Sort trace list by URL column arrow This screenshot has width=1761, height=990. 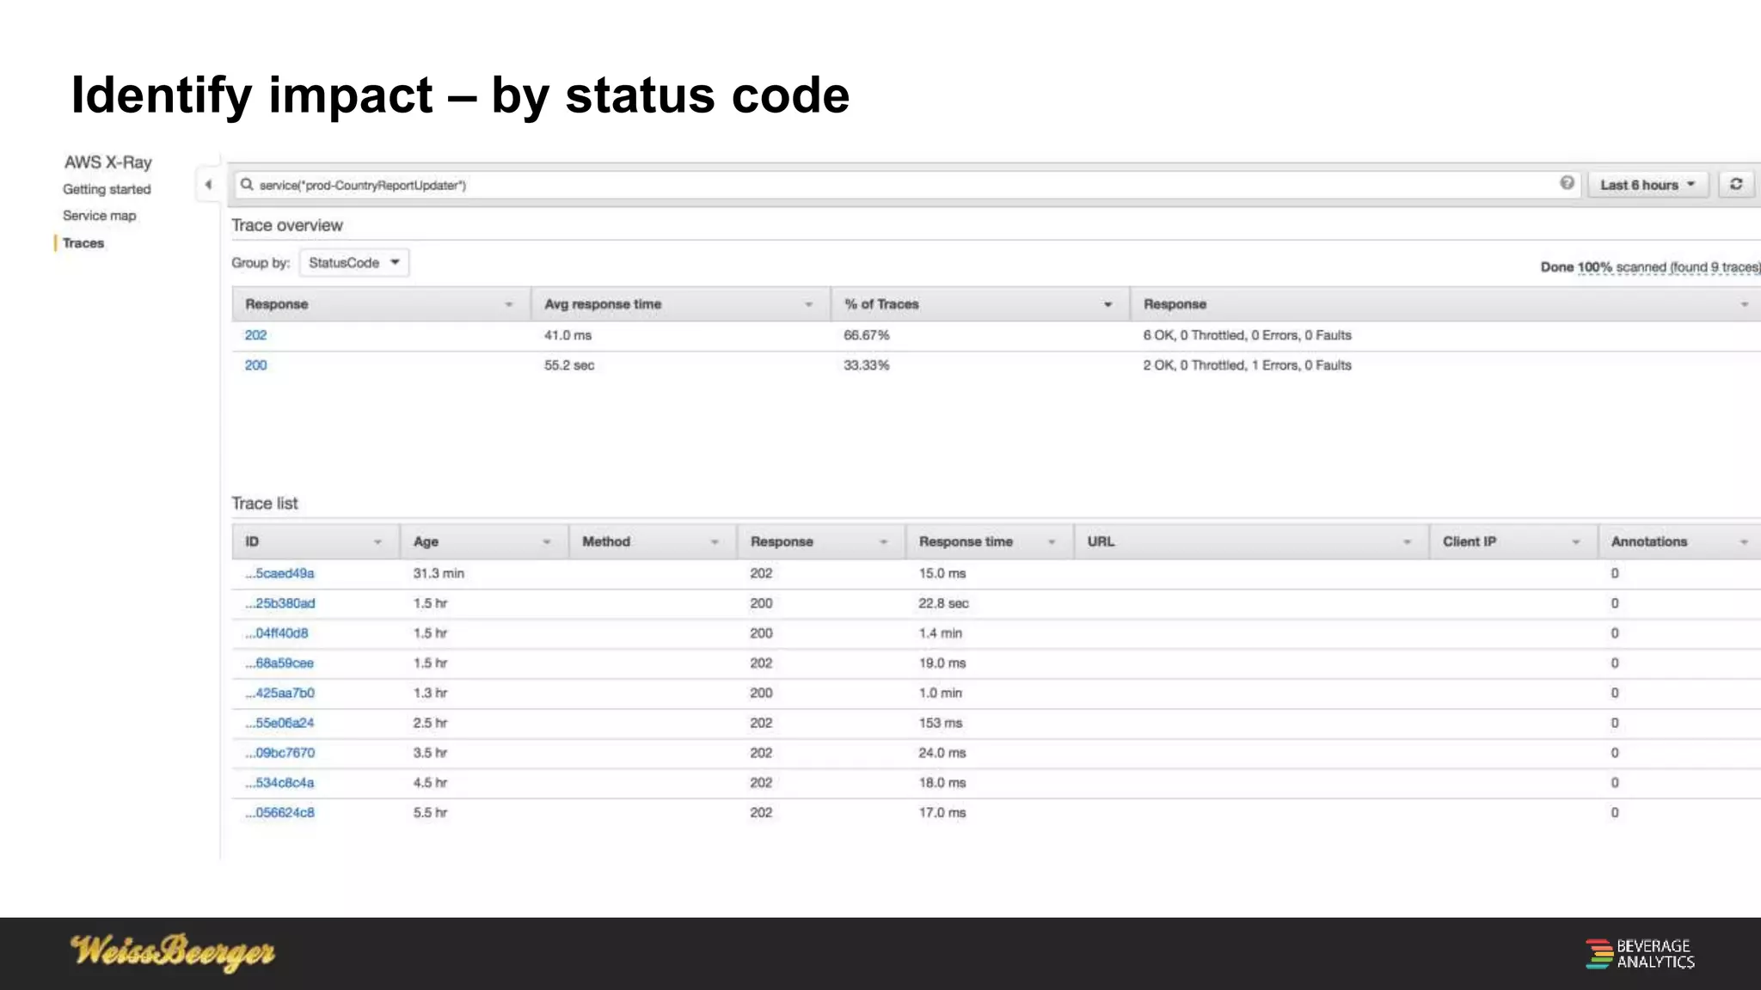[1407, 541]
